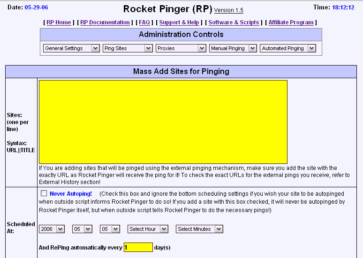363x258 pixels.
Task: Click the Scheduled At label
Action: [21, 228]
